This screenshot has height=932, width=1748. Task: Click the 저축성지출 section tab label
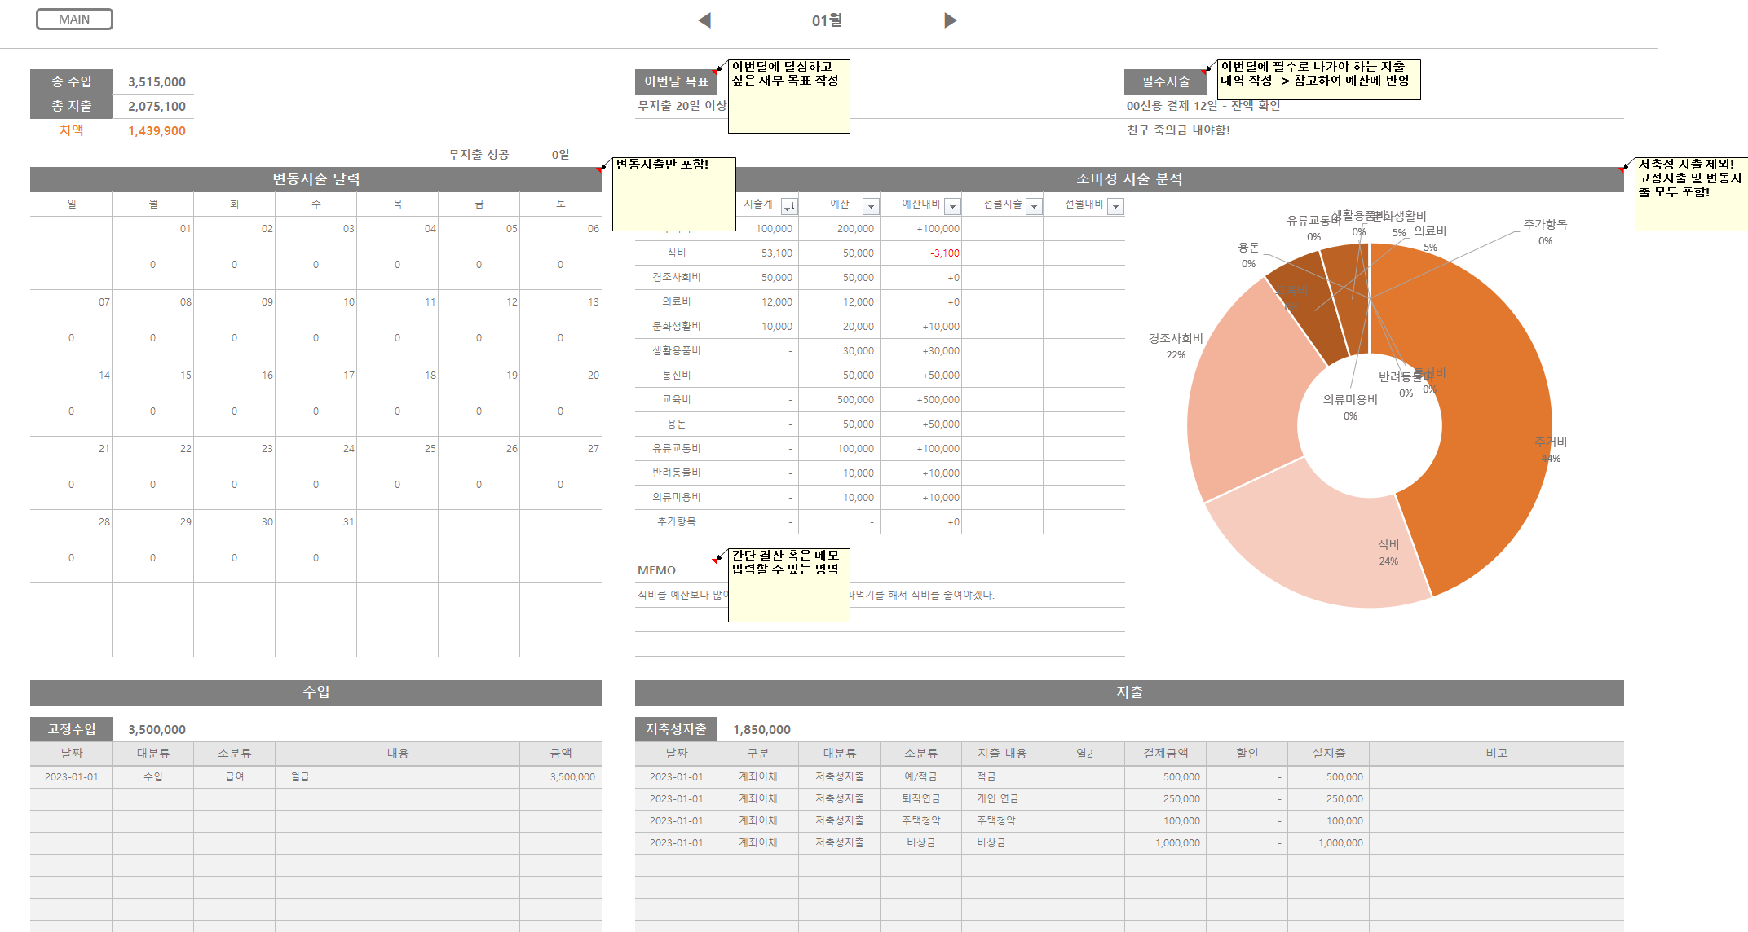click(676, 729)
